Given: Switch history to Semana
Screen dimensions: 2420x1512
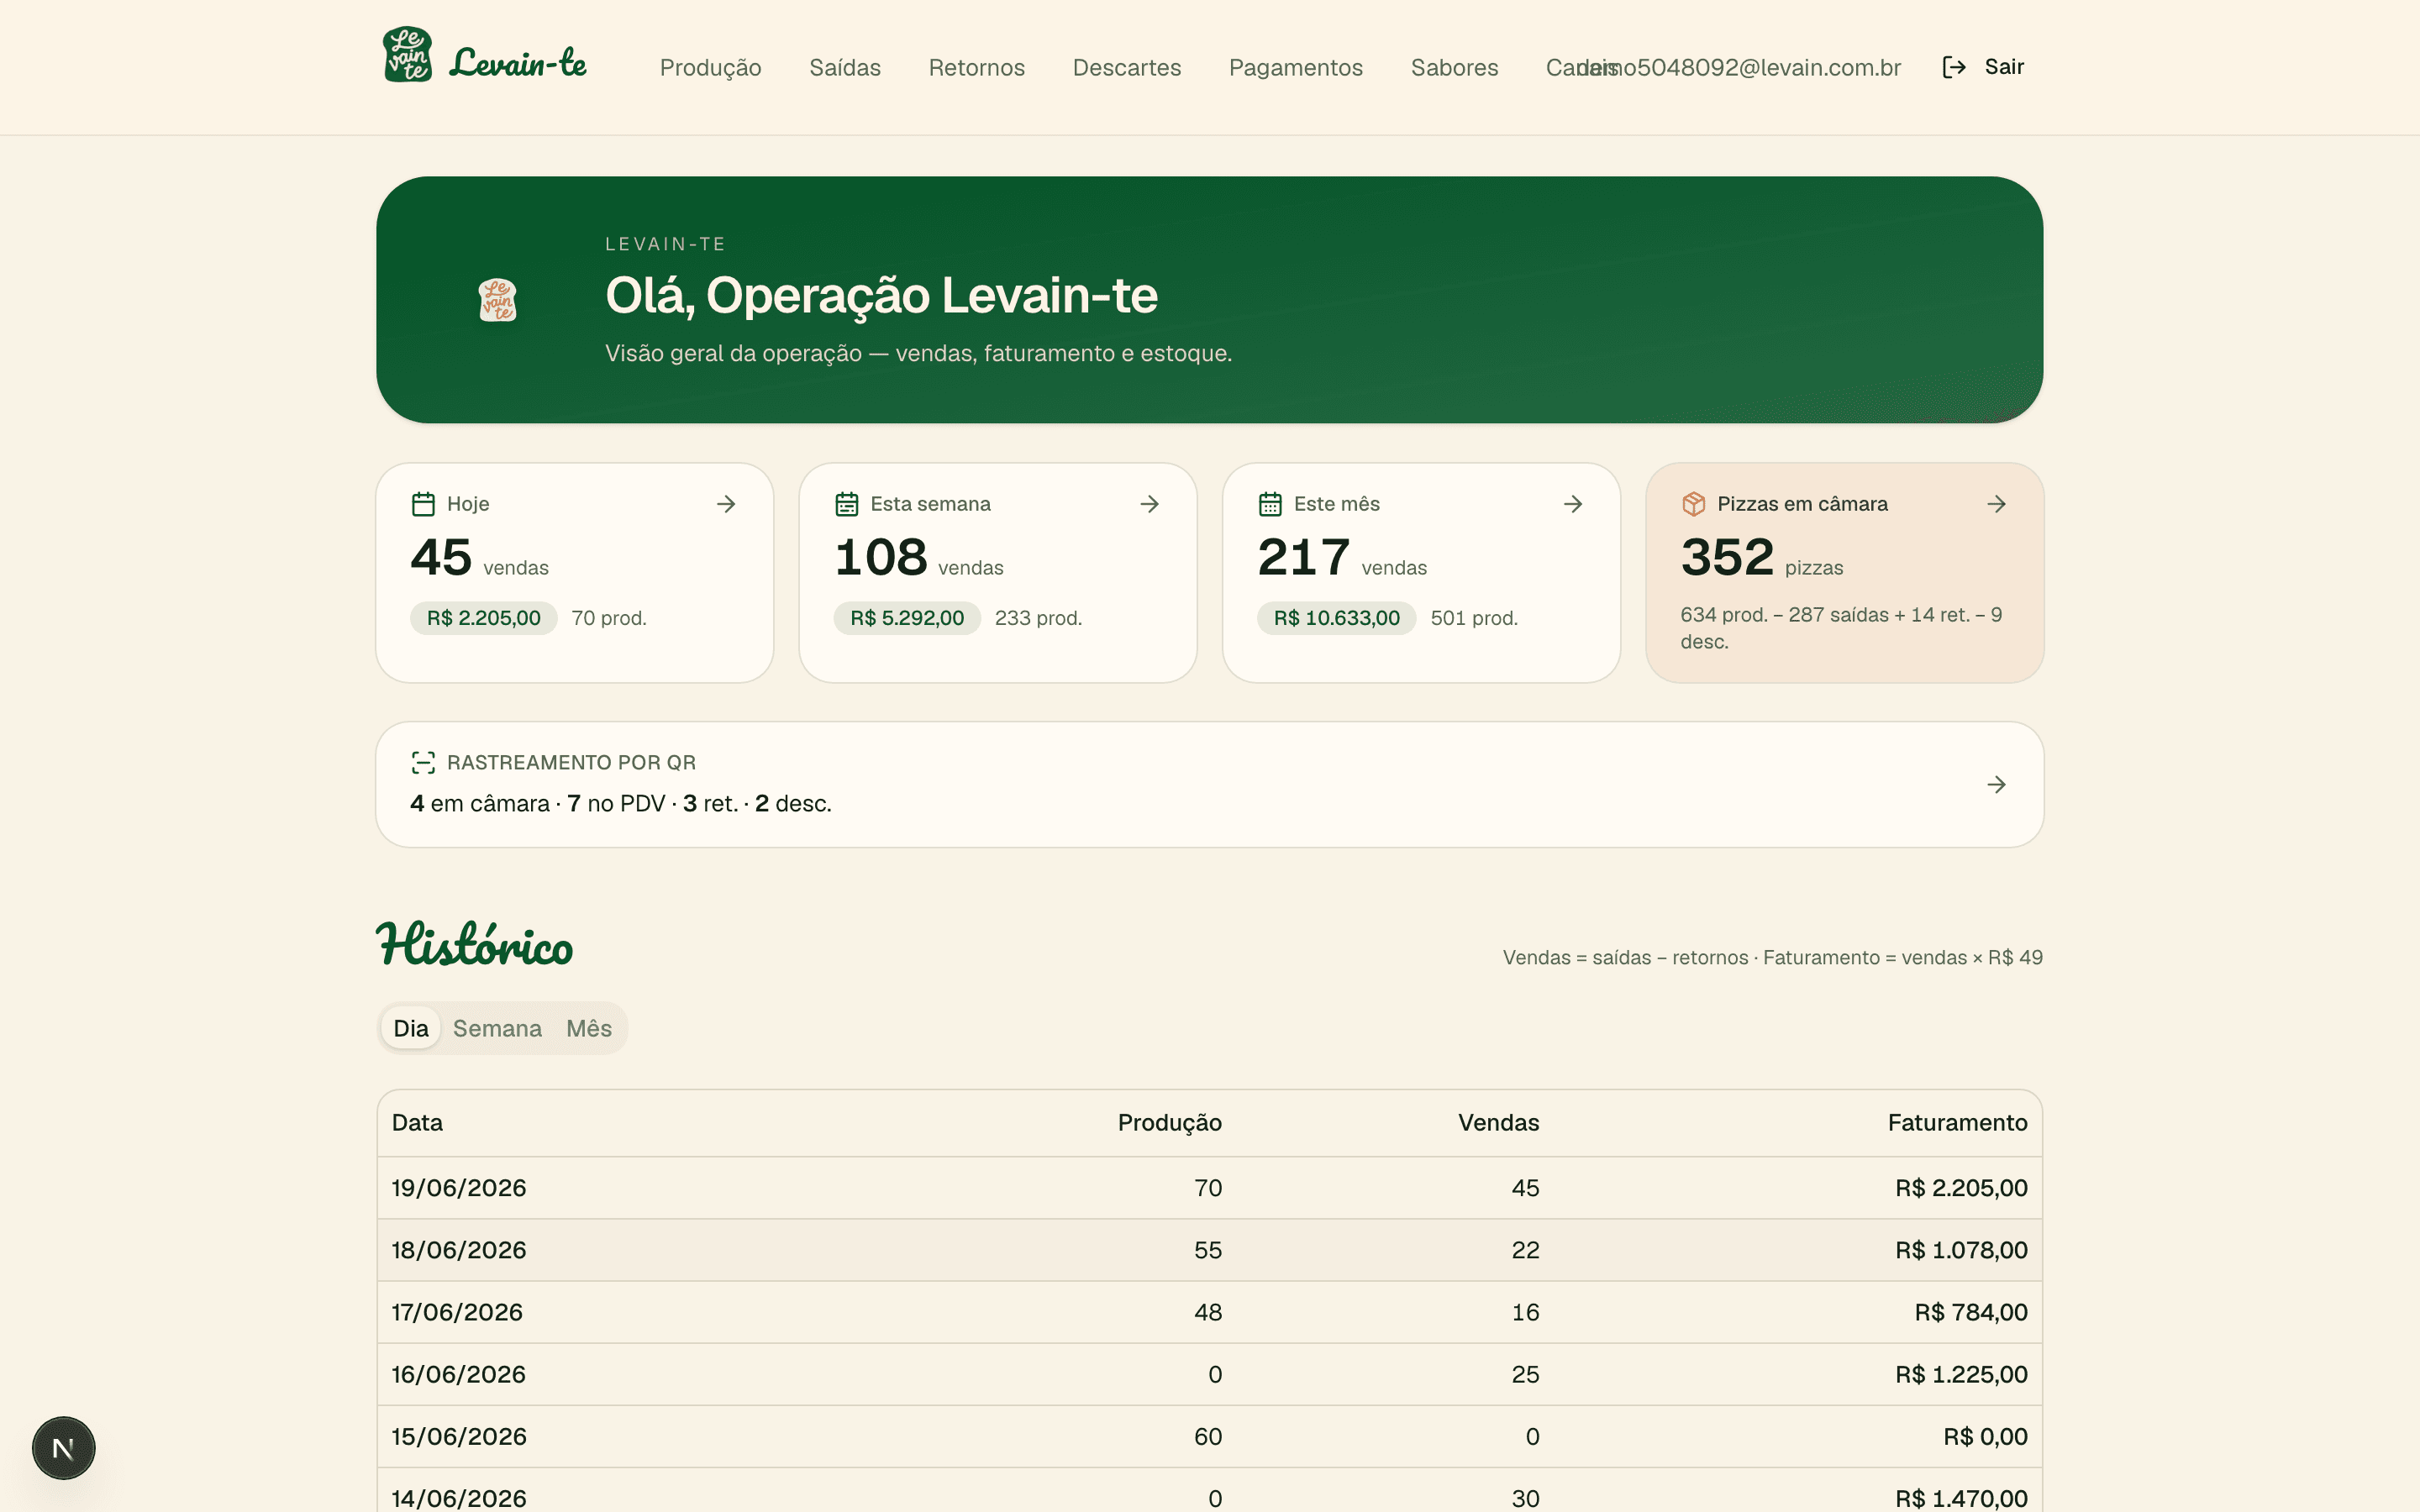Looking at the screenshot, I should point(497,1028).
